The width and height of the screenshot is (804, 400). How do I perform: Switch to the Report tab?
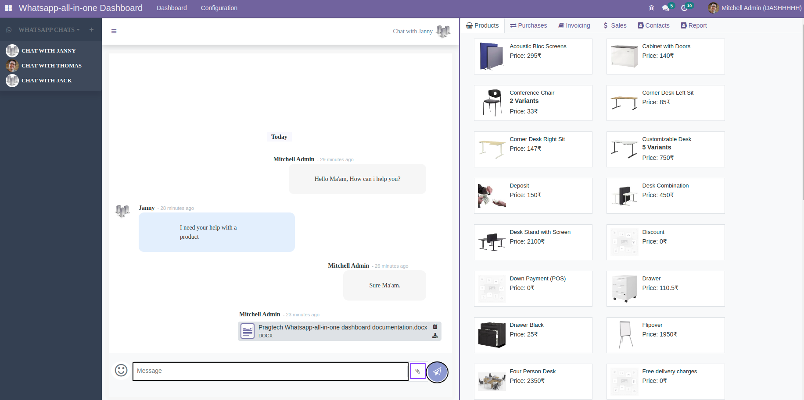pos(694,25)
